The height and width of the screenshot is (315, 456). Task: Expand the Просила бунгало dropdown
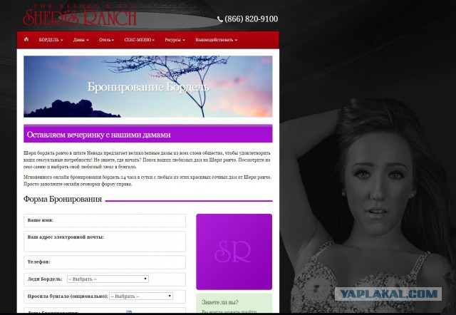pos(141,296)
